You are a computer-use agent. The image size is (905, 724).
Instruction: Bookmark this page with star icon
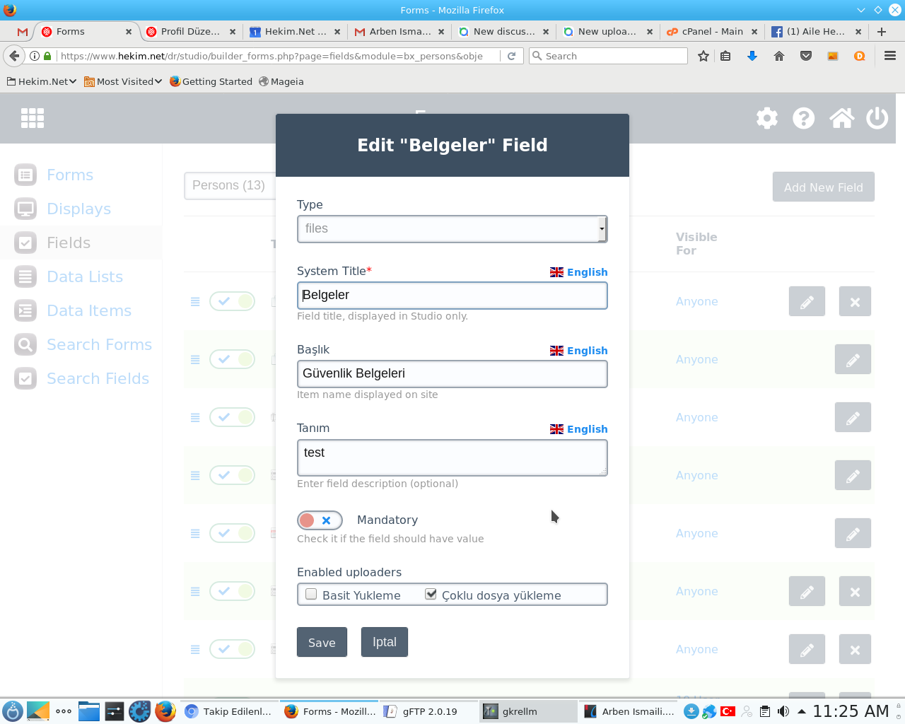coord(703,56)
